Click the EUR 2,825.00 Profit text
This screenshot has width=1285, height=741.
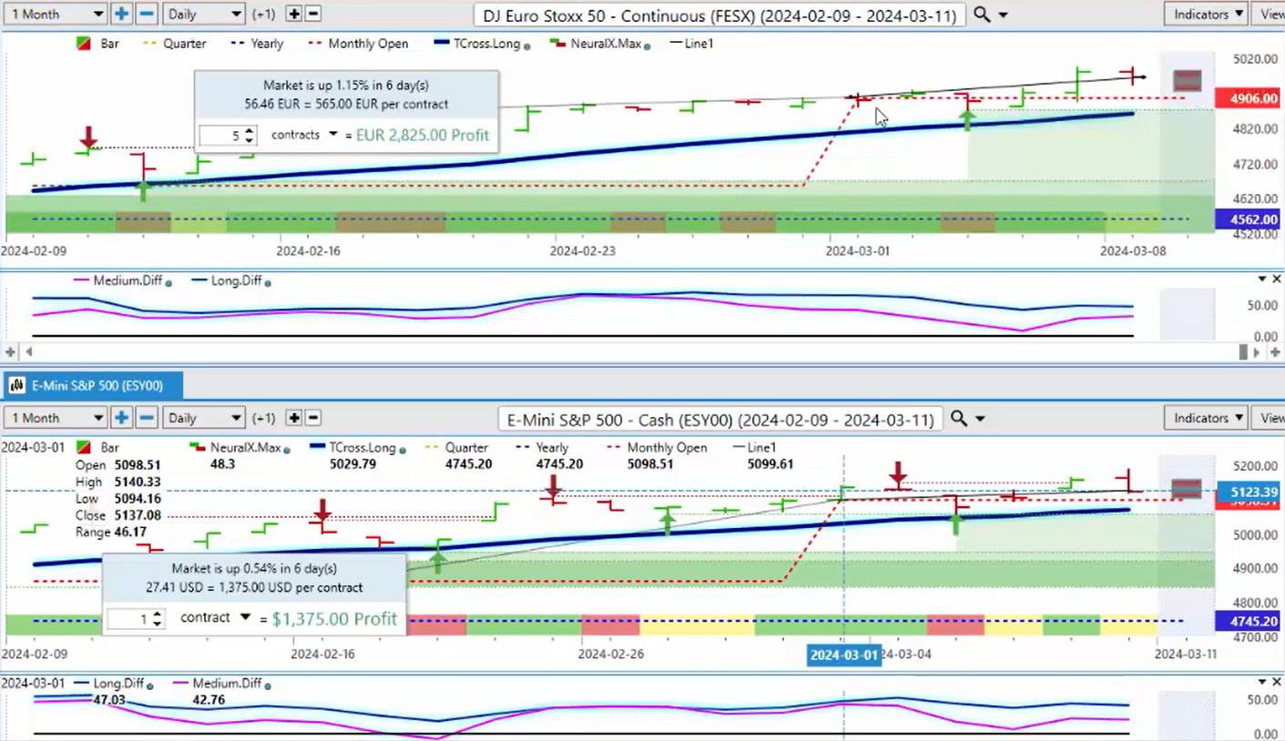(x=423, y=136)
